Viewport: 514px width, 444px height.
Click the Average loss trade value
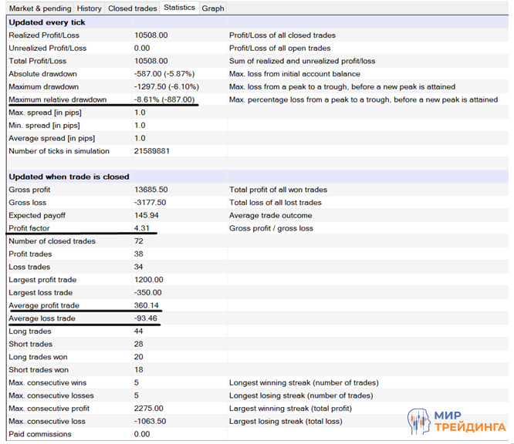146,318
